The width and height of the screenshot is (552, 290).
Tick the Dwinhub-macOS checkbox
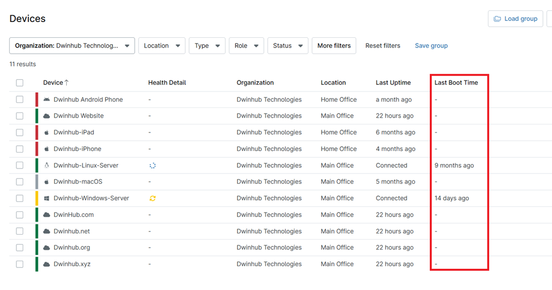point(20,181)
